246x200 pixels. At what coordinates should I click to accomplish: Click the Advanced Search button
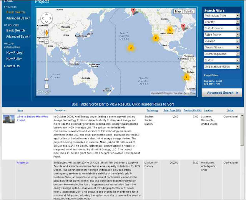tap(222, 93)
